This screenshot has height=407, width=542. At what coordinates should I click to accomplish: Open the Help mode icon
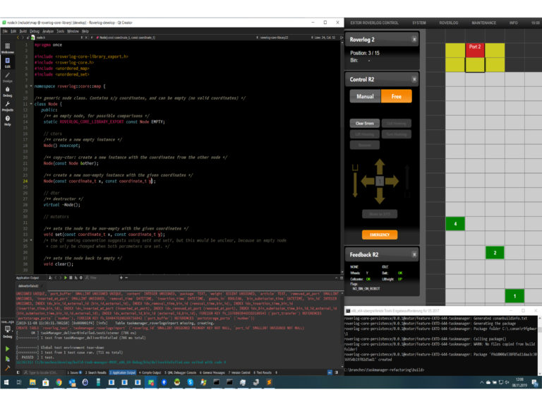(x=7, y=120)
